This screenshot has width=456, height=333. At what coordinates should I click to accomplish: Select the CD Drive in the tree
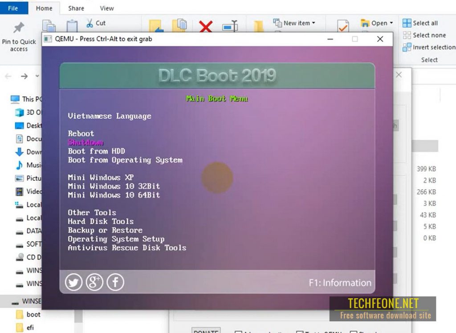(28, 257)
